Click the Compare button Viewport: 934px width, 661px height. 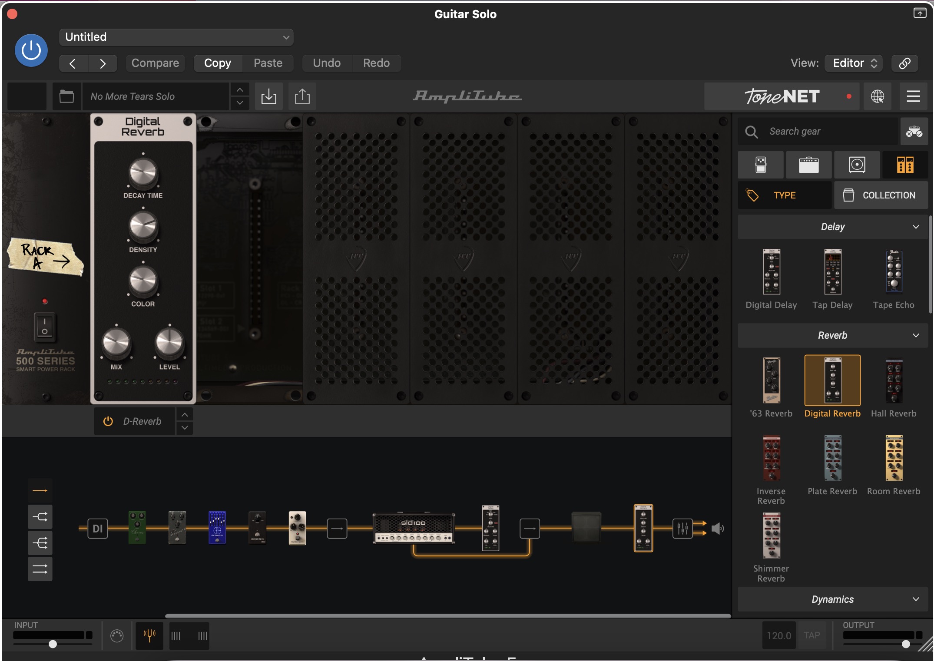coord(155,63)
